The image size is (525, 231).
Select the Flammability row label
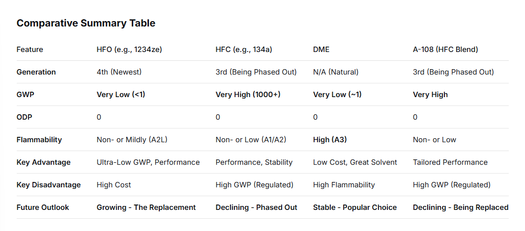(39, 140)
